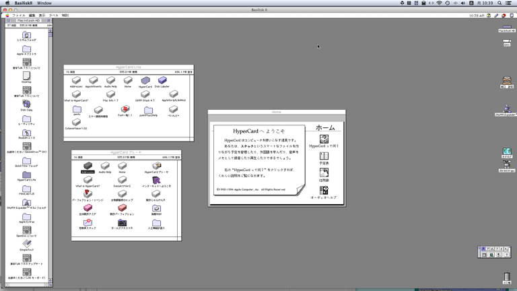The image size is (517, 291).
Task: Select Home stack in HyperCard Player window
Action: coord(123,166)
